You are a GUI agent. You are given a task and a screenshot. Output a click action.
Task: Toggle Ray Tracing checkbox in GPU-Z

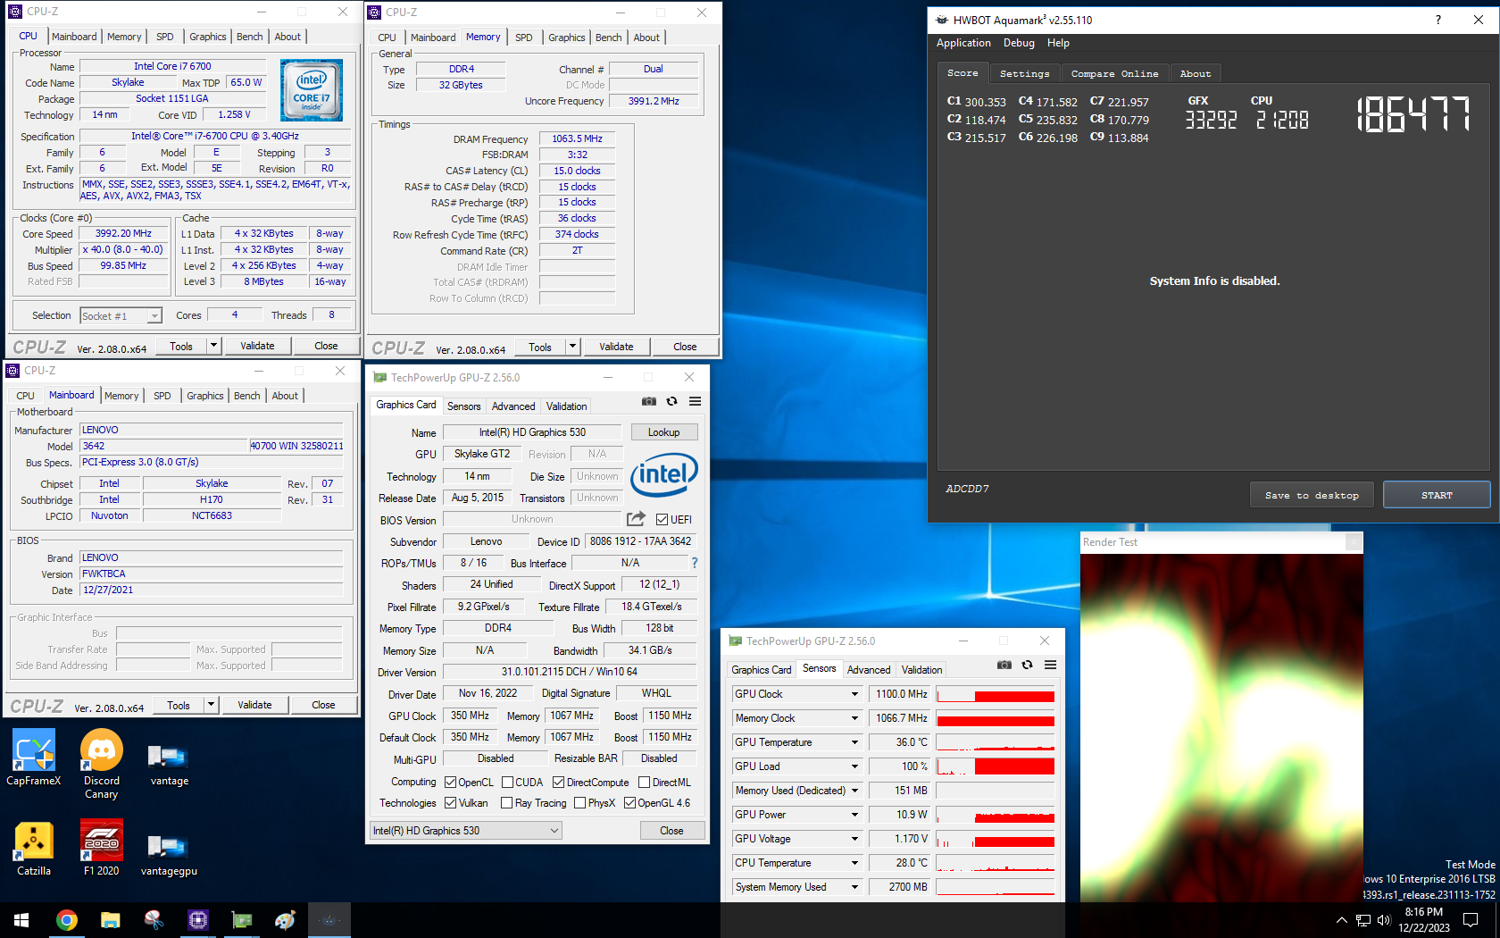507,802
